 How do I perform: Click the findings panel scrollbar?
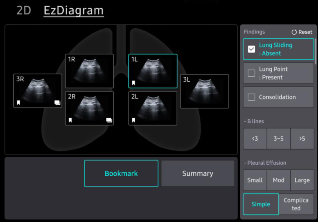316,52
